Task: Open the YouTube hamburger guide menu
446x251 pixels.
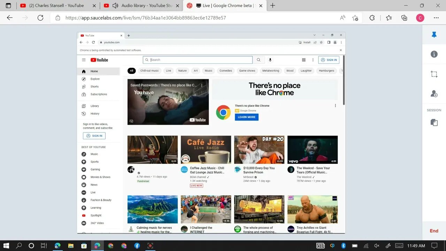Action: click(x=84, y=60)
